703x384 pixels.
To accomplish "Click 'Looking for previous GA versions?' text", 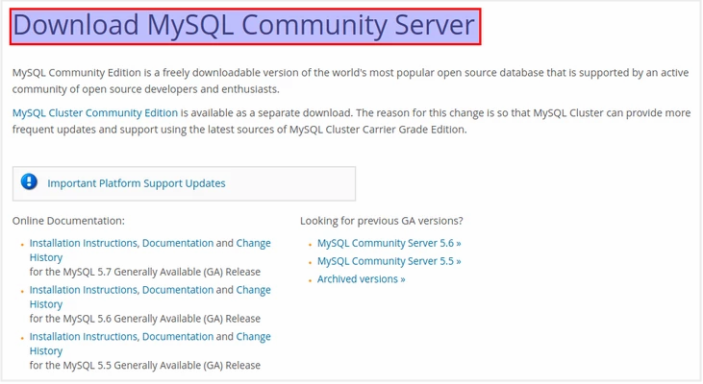I will (x=382, y=221).
